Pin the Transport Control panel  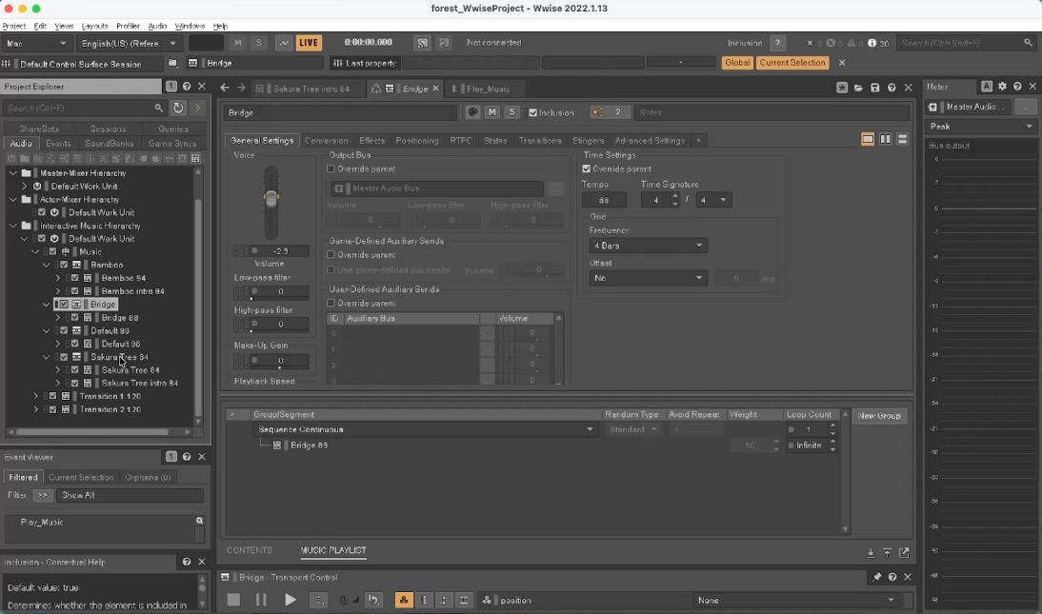pyautogui.click(x=877, y=577)
